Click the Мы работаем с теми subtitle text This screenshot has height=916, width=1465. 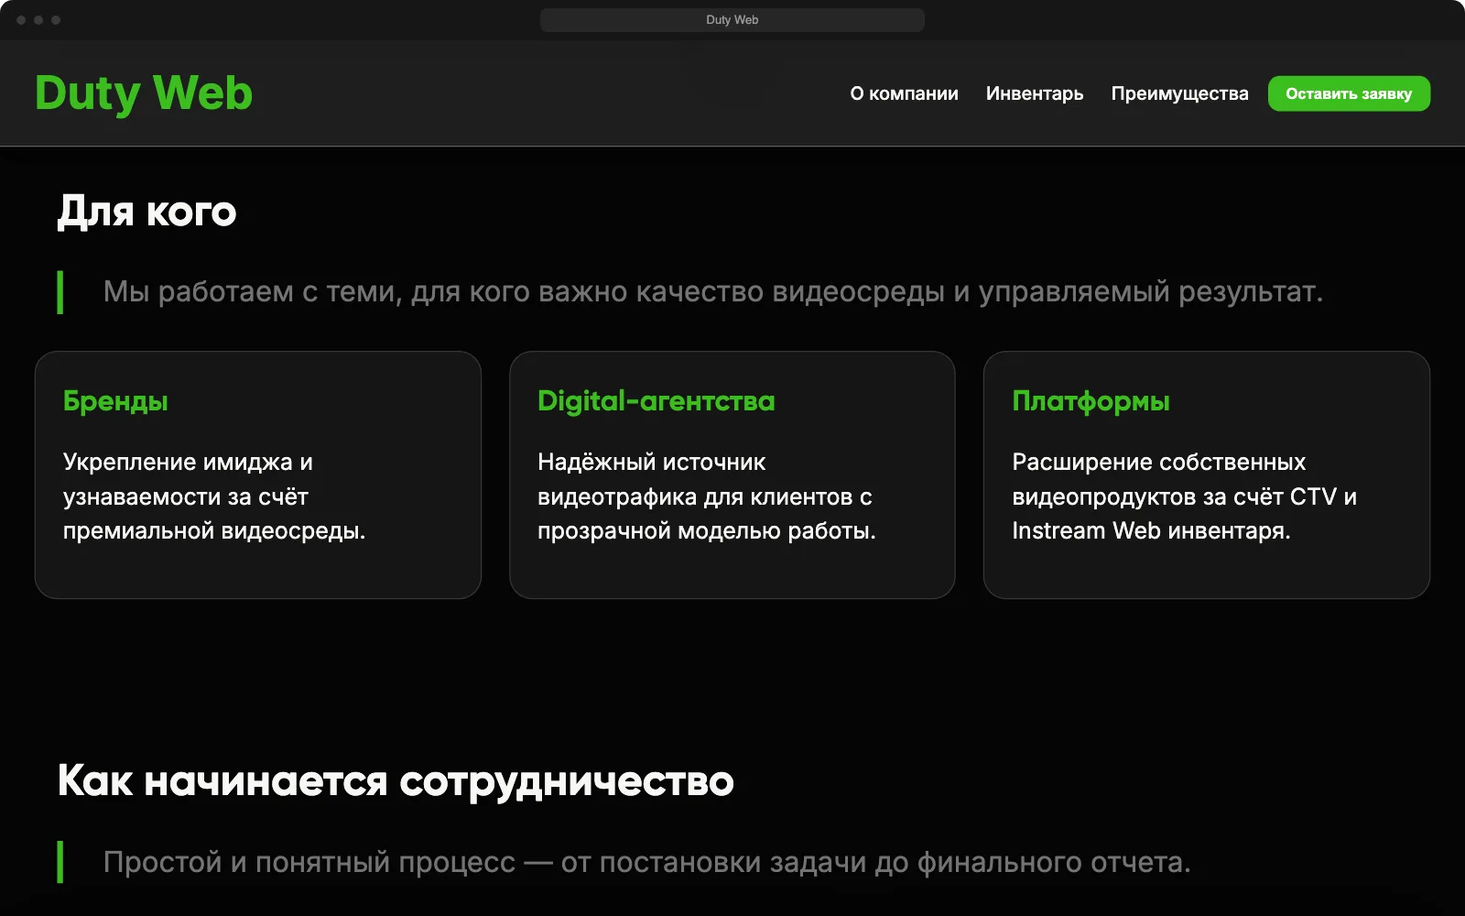(712, 291)
